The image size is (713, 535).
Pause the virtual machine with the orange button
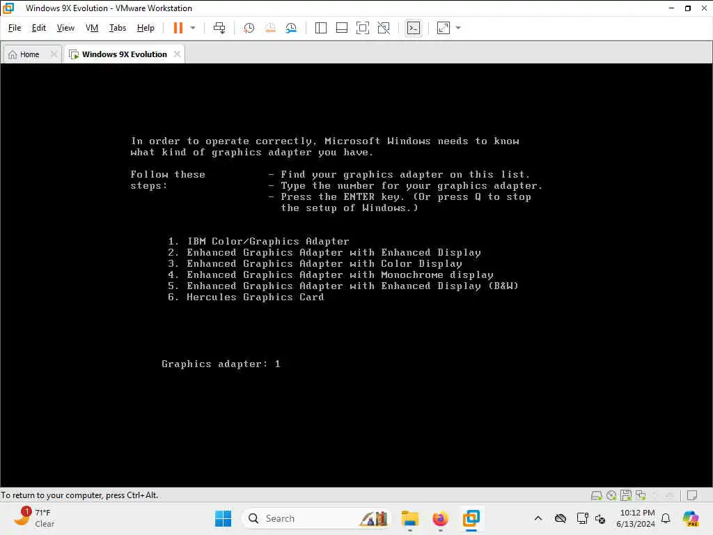tap(178, 28)
